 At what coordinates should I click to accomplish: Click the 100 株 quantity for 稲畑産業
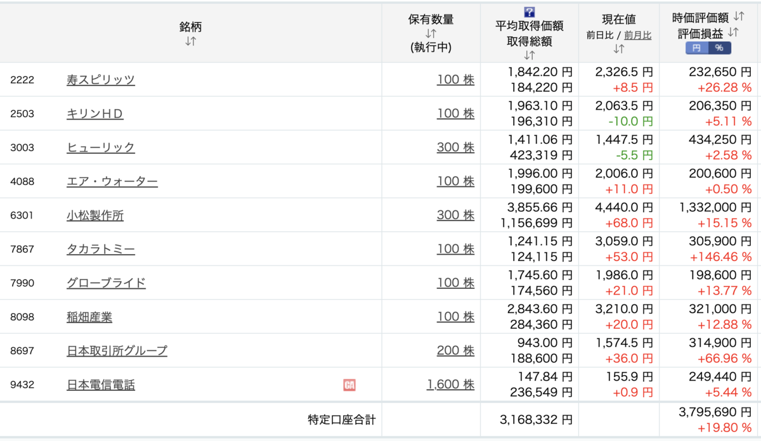pos(455,317)
